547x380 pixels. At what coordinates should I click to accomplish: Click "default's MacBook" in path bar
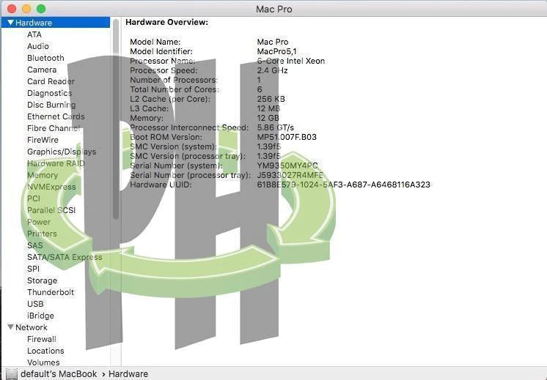(59, 373)
